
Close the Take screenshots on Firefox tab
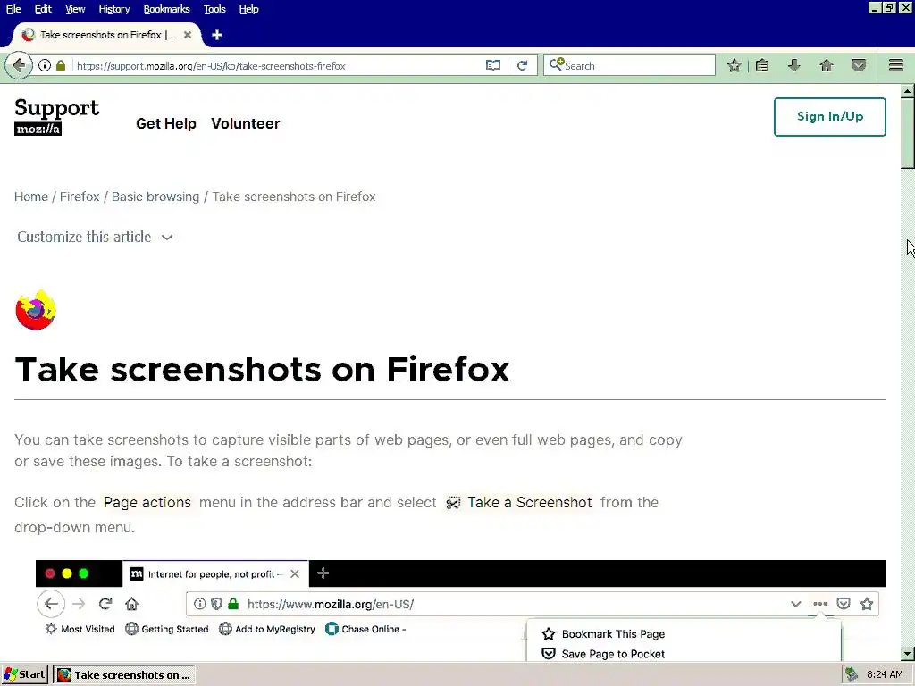tap(188, 35)
